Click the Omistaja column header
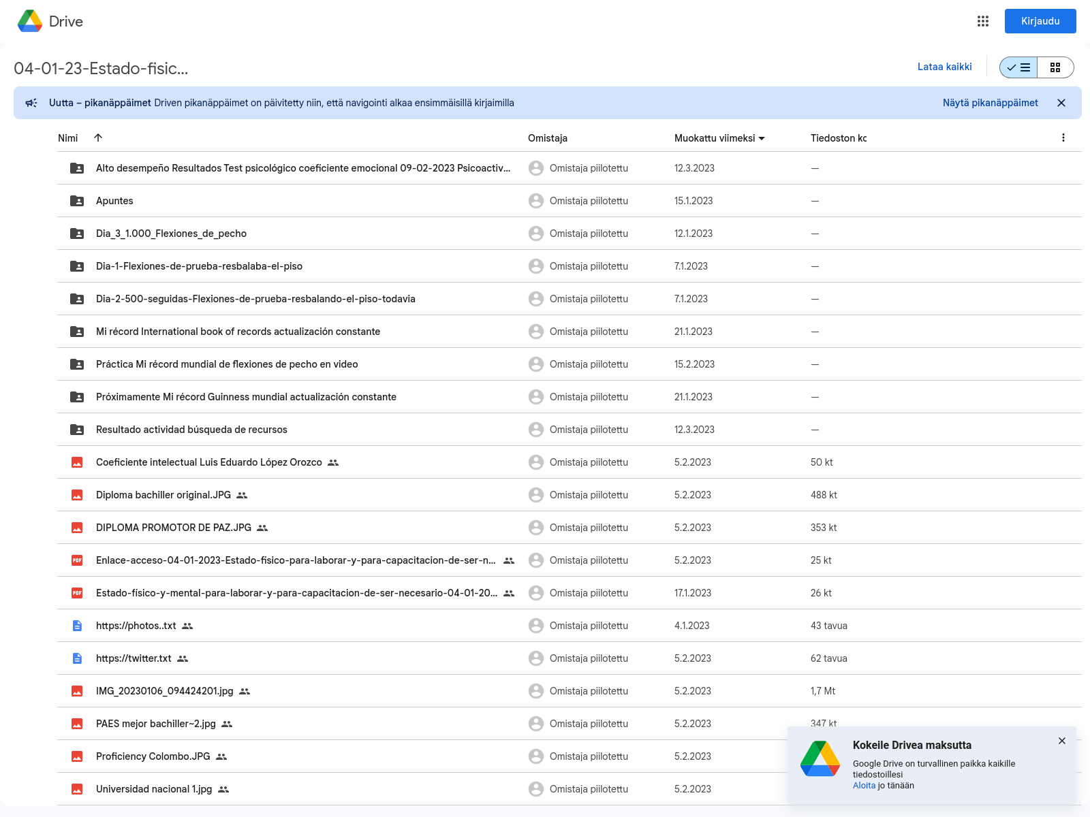The width and height of the screenshot is (1090, 817). pyautogui.click(x=548, y=138)
